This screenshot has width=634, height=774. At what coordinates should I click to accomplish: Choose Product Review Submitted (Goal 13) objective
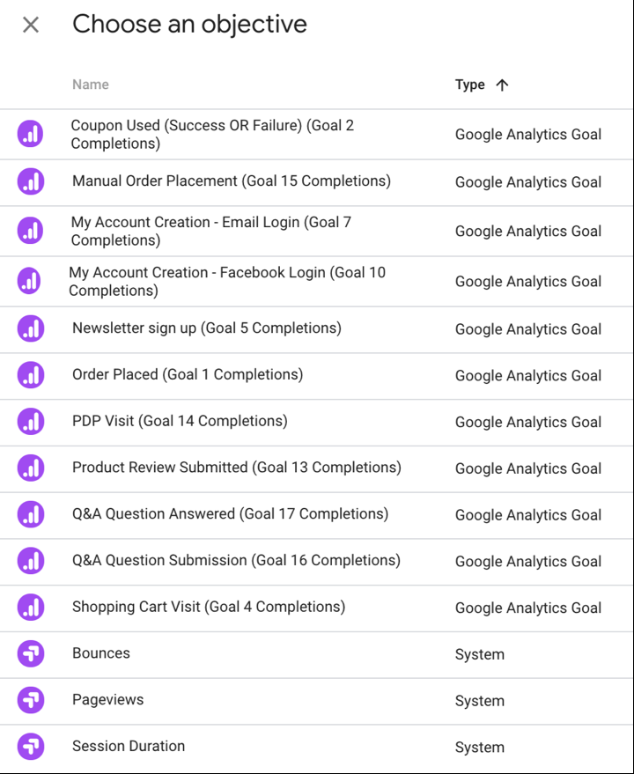(236, 468)
